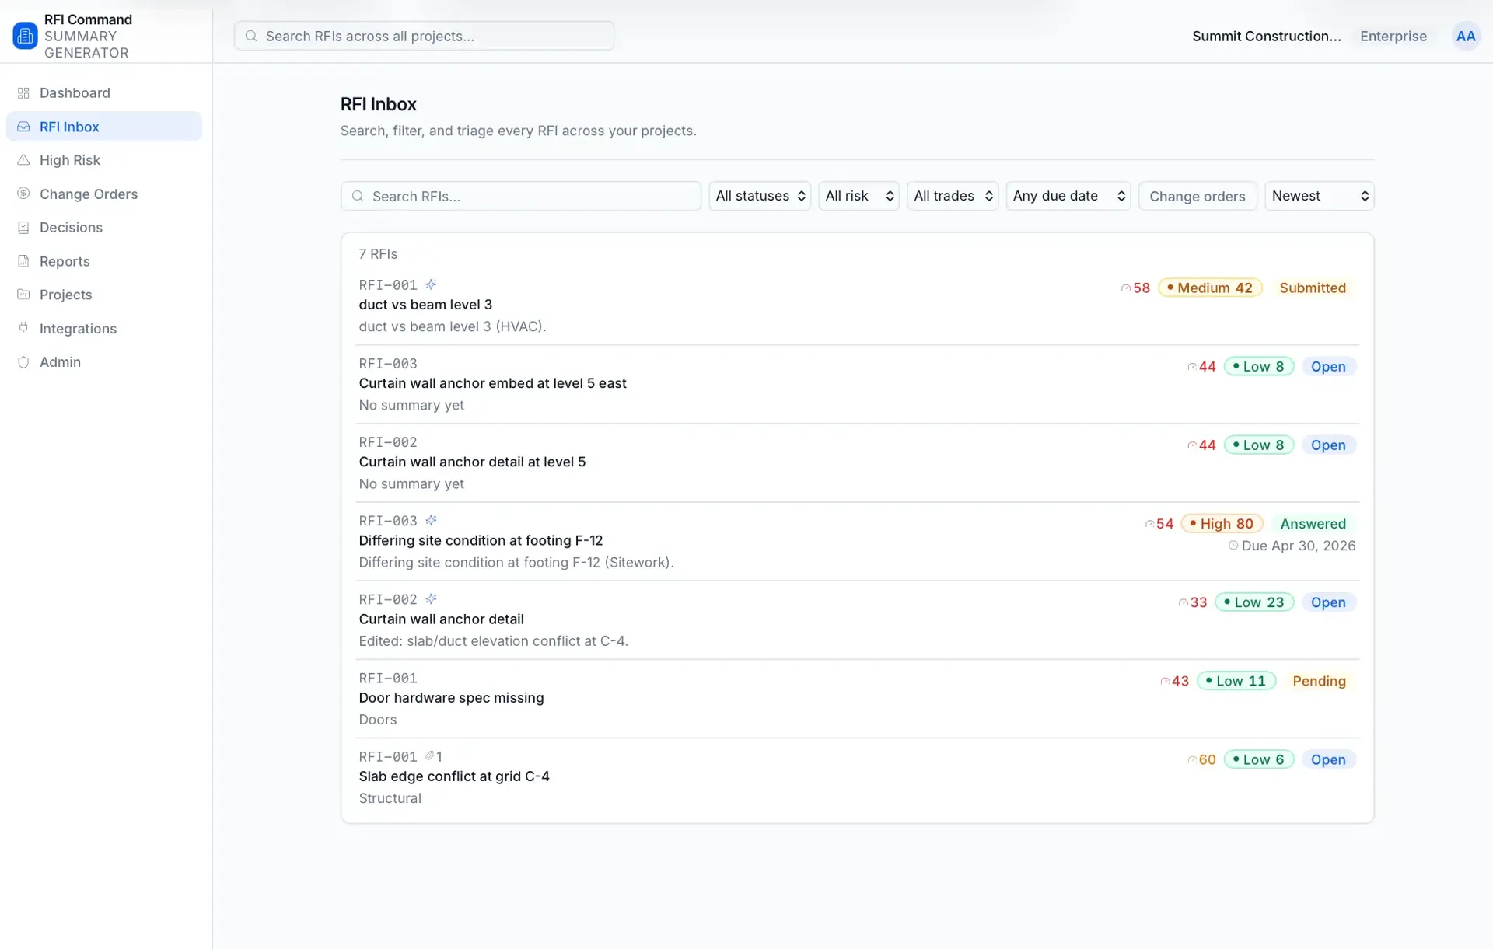Click the score gauge icon showing 58
This screenshot has height=949, width=1493.
[1125, 288]
